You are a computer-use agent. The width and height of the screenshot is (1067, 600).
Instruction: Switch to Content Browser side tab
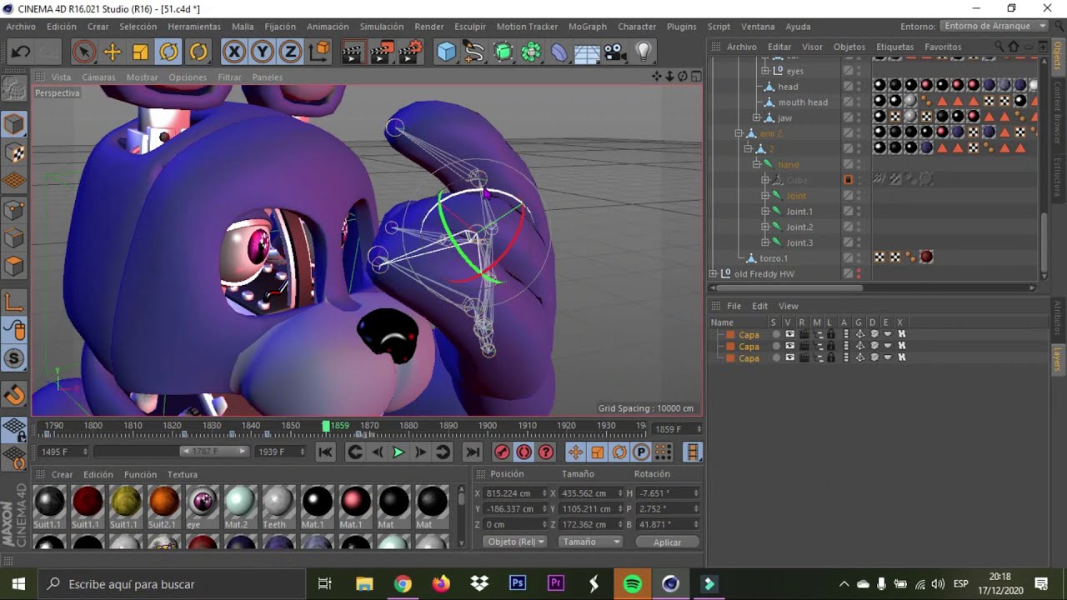point(1058,114)
